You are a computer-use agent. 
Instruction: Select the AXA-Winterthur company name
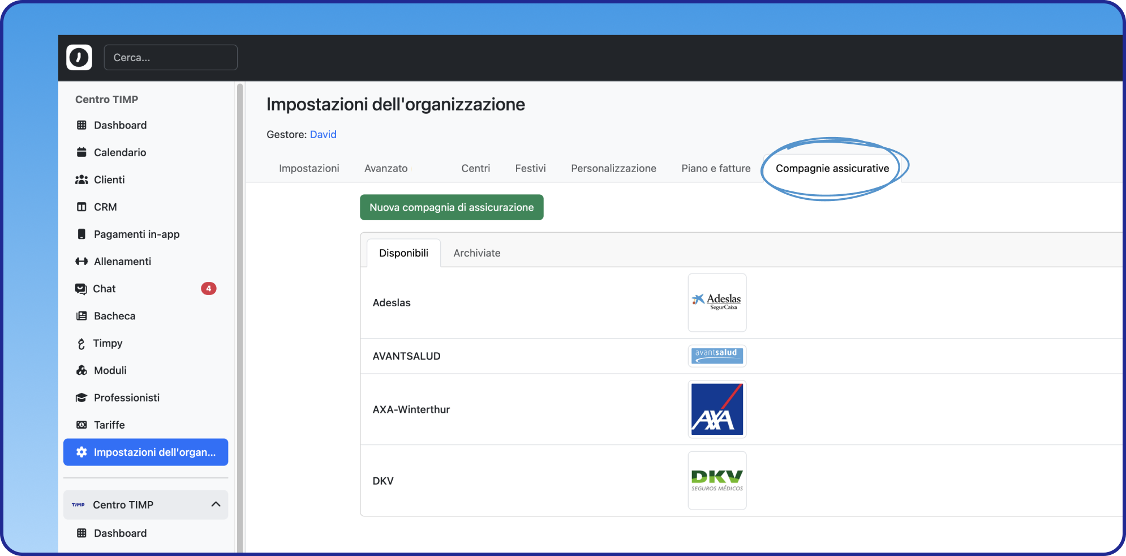pyautogui.click(x=411, y=409)
